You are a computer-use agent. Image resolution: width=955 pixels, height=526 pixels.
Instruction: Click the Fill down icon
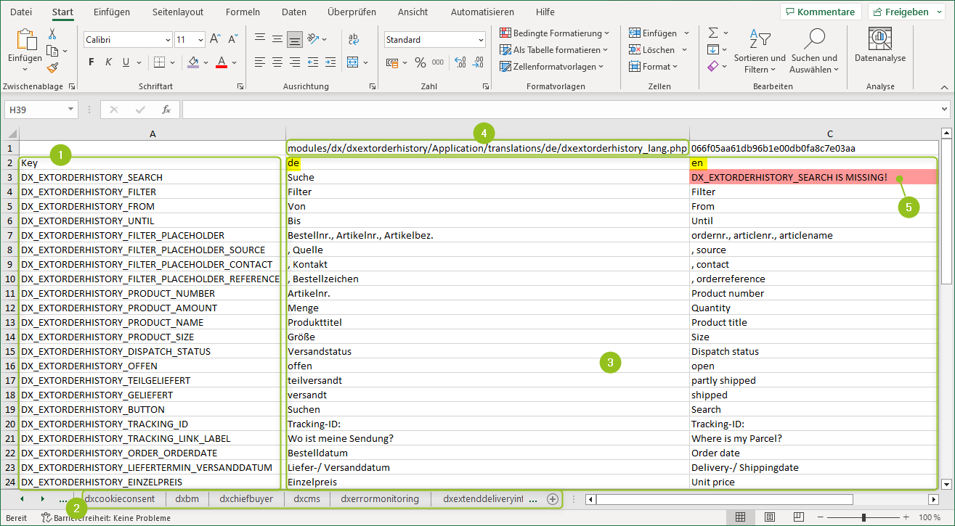pos(713,49)
